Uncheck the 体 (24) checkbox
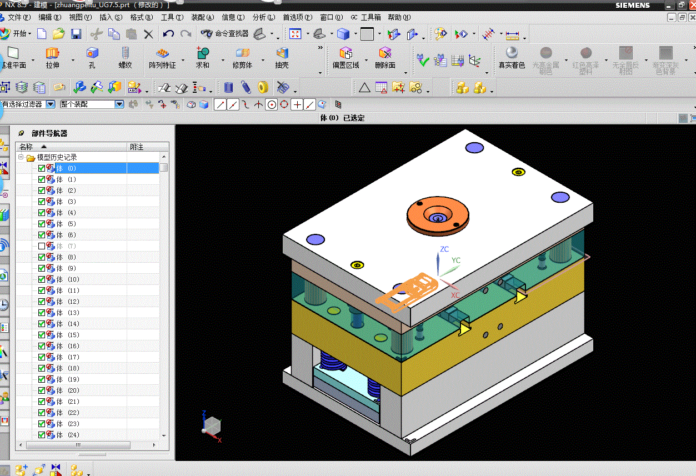The width and height of the screenshot is (696, 476). (x=42, y=434)
